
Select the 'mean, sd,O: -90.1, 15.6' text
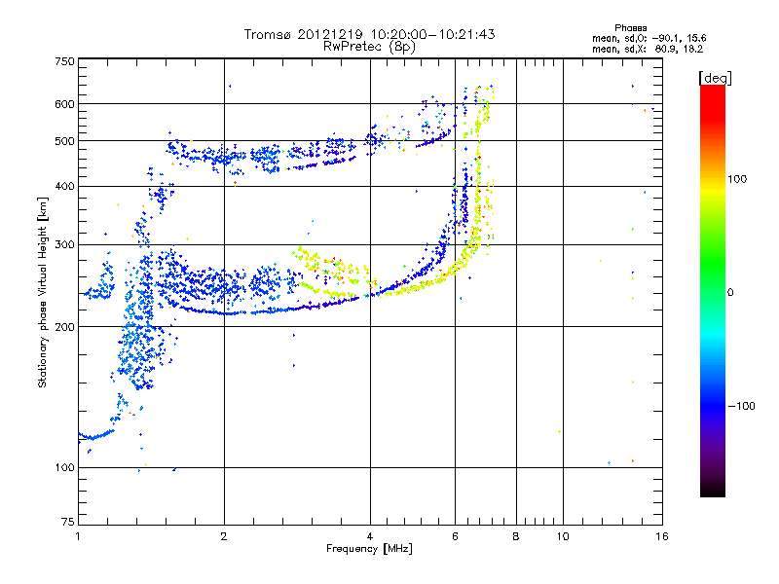(x=649, y=38)
